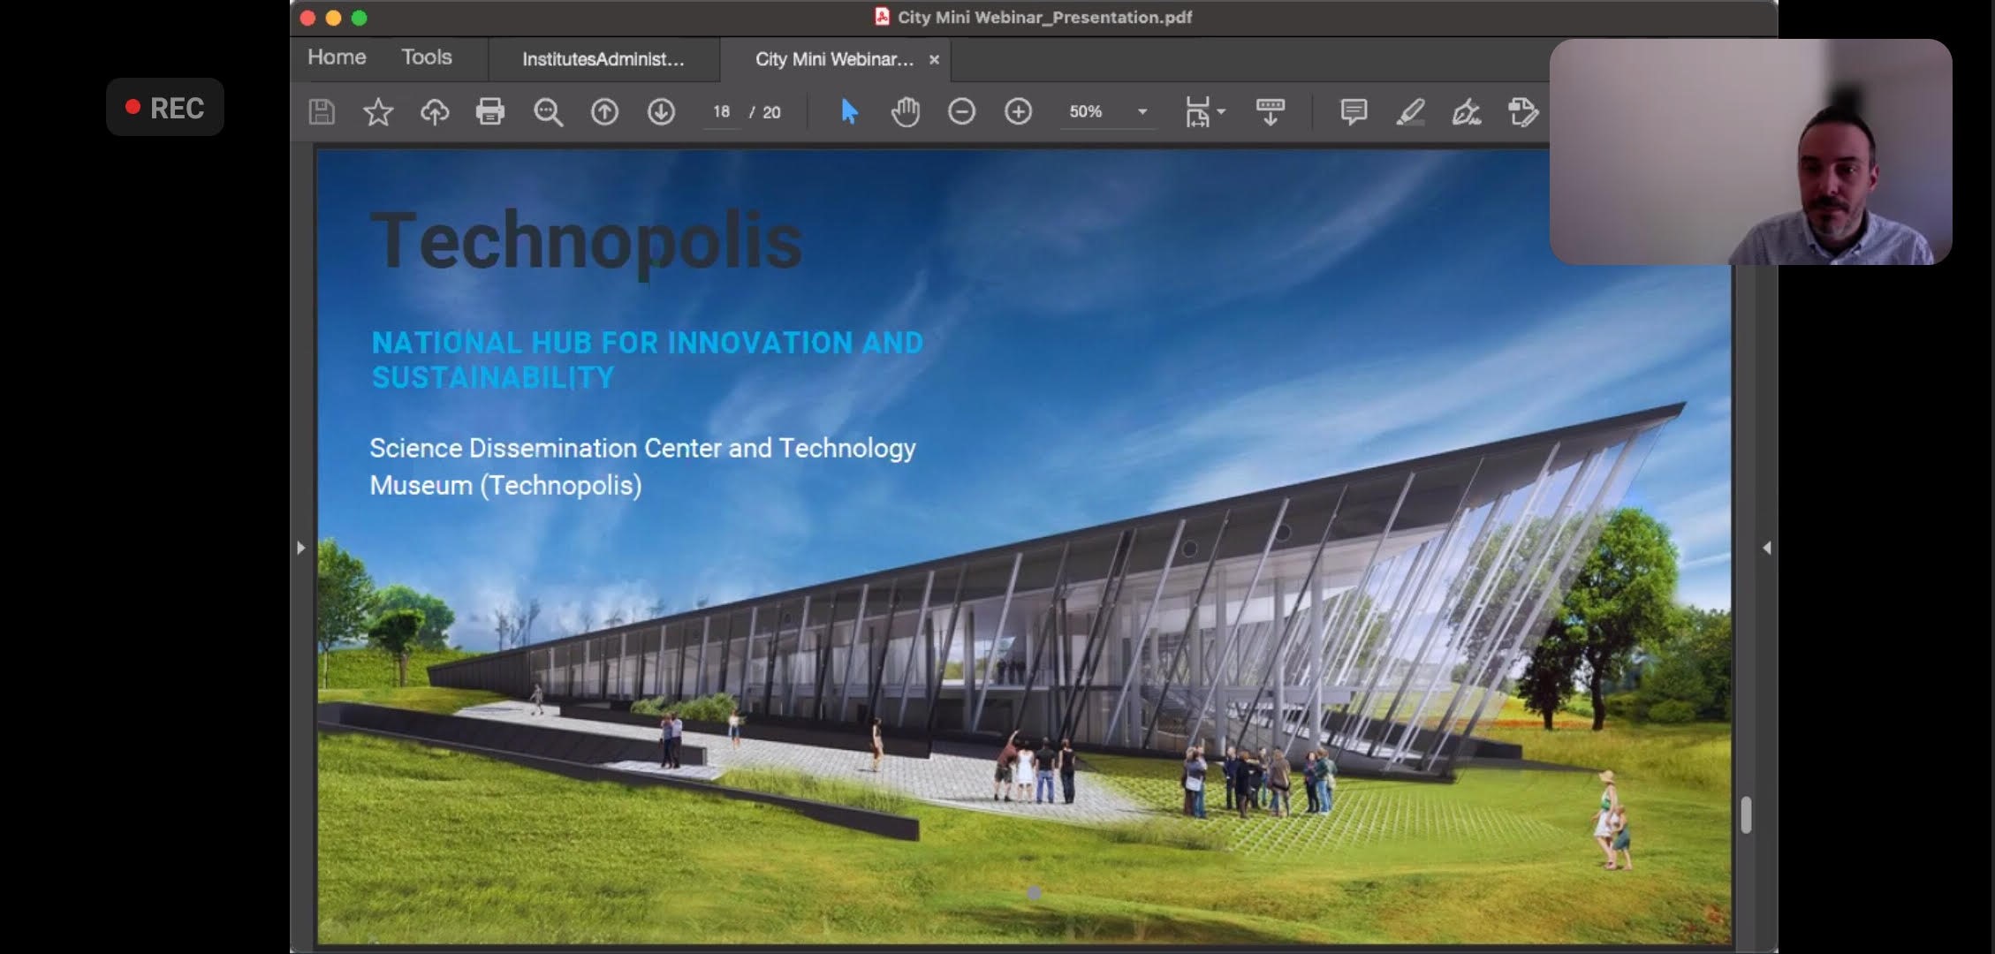Click the upload to cloud icon

coord(434,112)
